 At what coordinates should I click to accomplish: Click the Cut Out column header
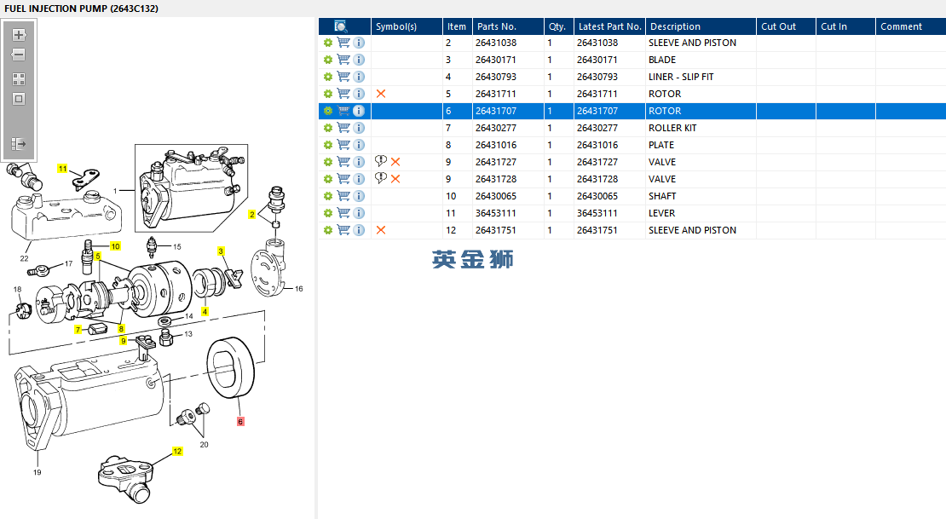[786, 26]
